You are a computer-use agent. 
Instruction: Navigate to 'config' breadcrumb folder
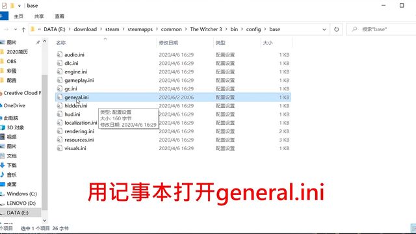253,29
